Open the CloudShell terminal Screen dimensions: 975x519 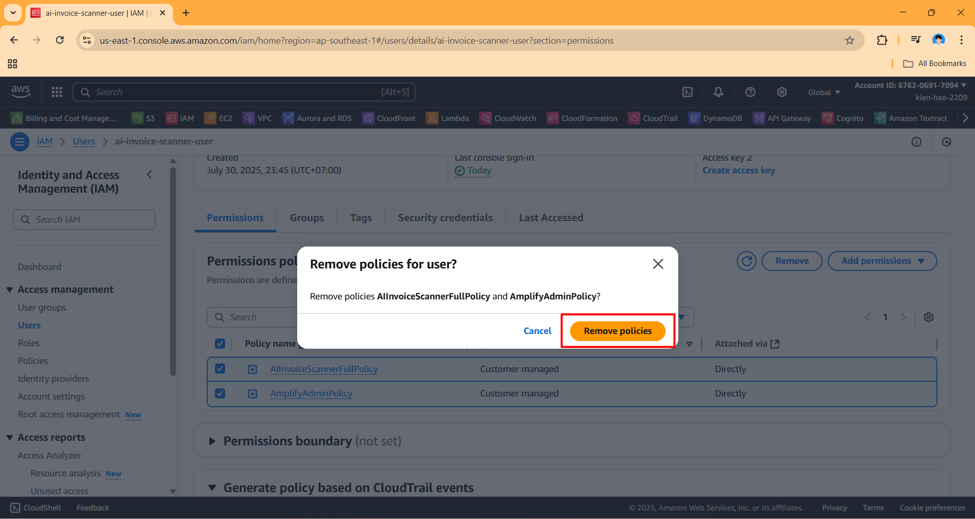click(x=35, y=507)
